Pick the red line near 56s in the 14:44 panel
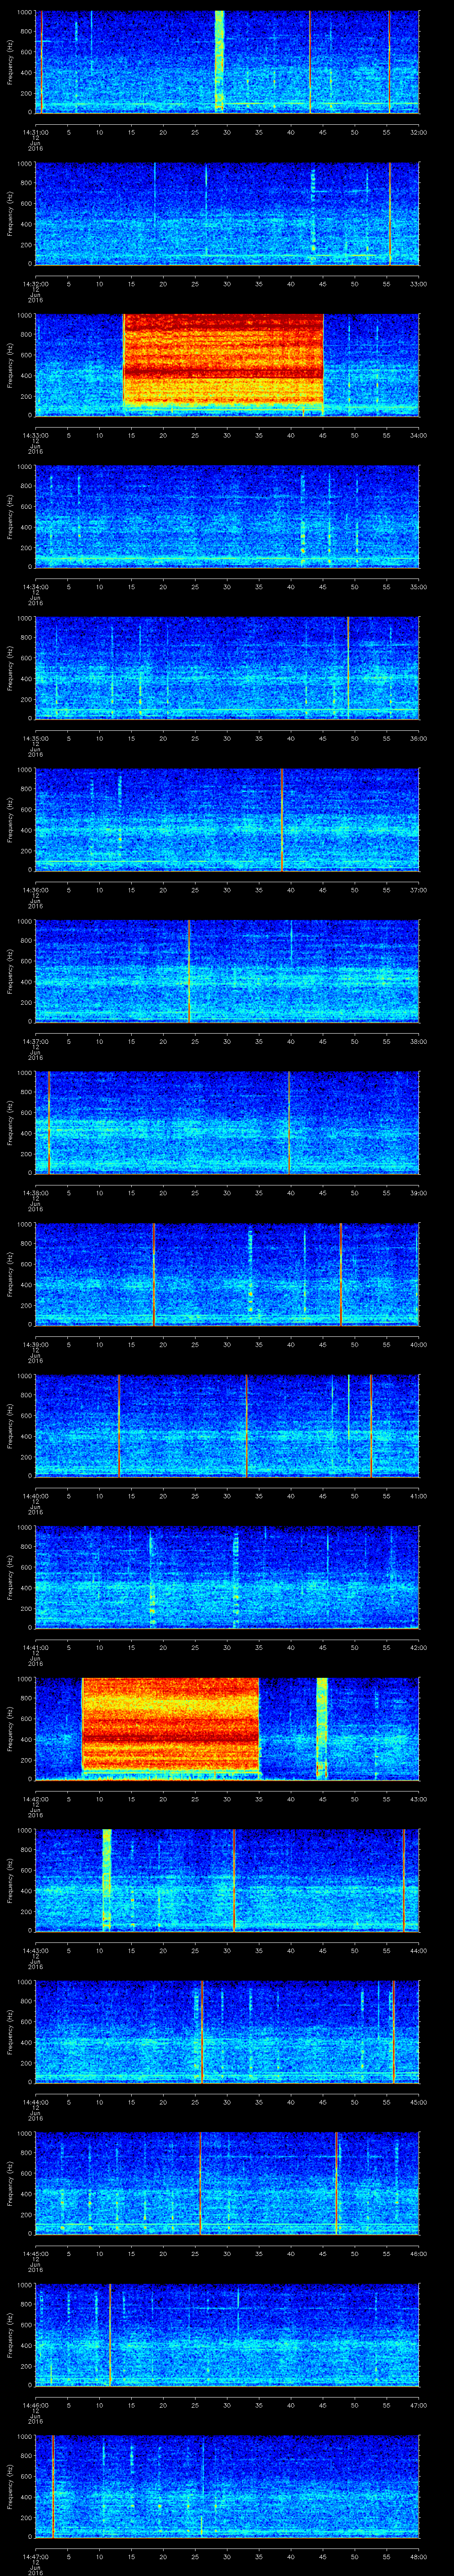Image resolution: width=454 pixels, height=2576 pixels. tap(393, 2031)
